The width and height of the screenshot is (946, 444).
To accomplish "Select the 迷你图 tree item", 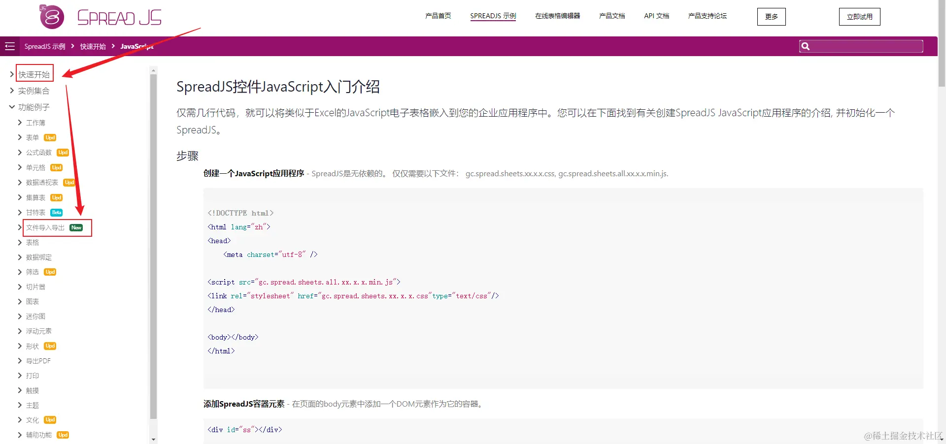I will [35, 317].
